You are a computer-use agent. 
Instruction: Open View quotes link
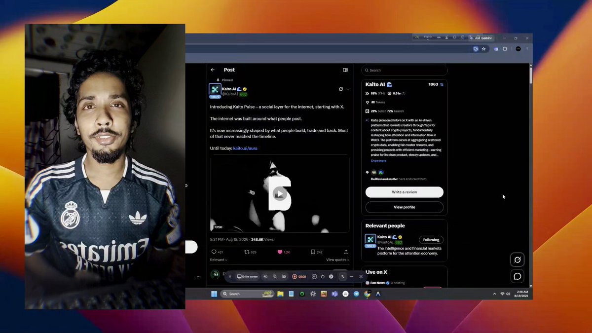337,259
